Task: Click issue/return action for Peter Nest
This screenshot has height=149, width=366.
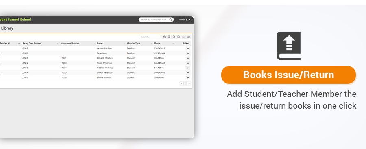Action: pyautogui.click(x=188, y=53)
